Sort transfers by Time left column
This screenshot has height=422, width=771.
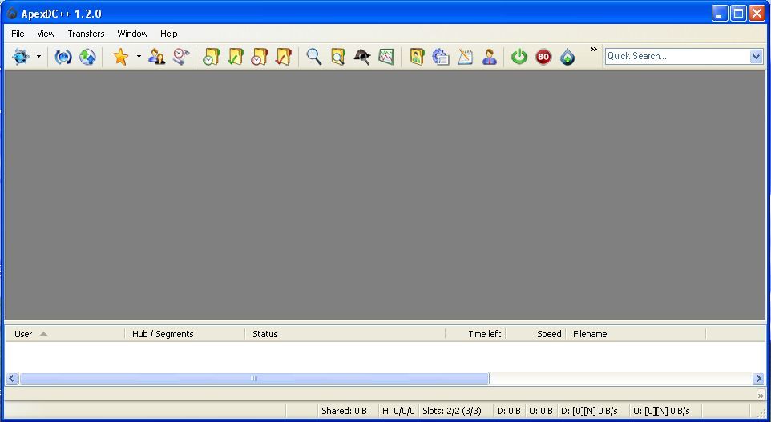point(475,334)
